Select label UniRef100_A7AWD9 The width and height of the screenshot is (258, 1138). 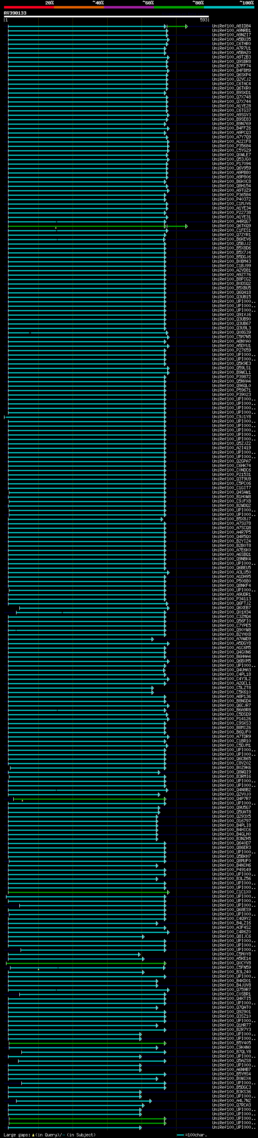[231, 639]
